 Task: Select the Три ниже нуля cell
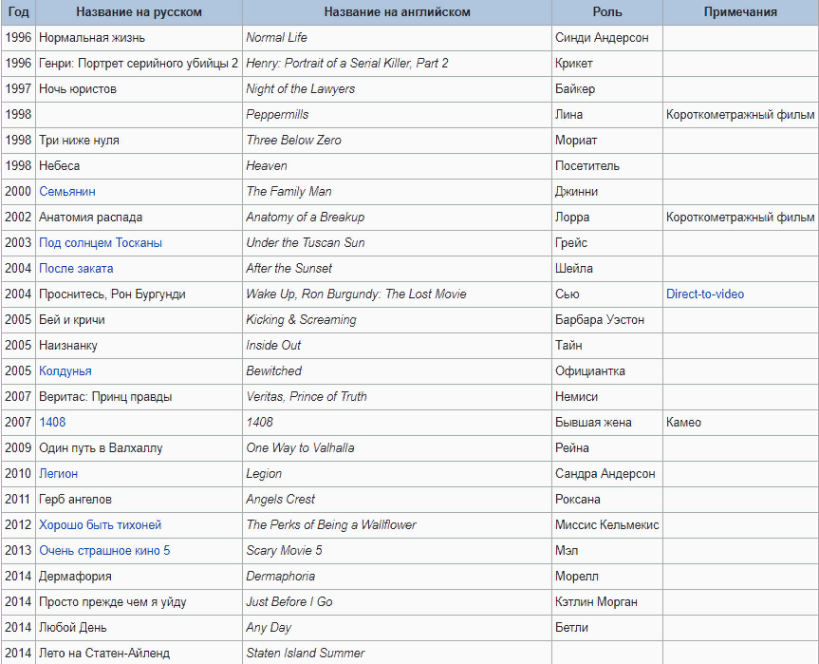point(139,141)
